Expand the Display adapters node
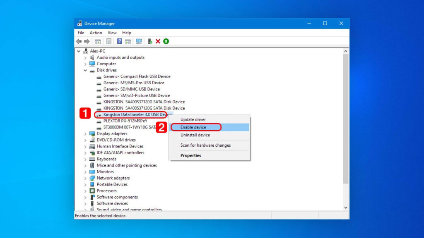The image size is (424, 238). (86, 133)
